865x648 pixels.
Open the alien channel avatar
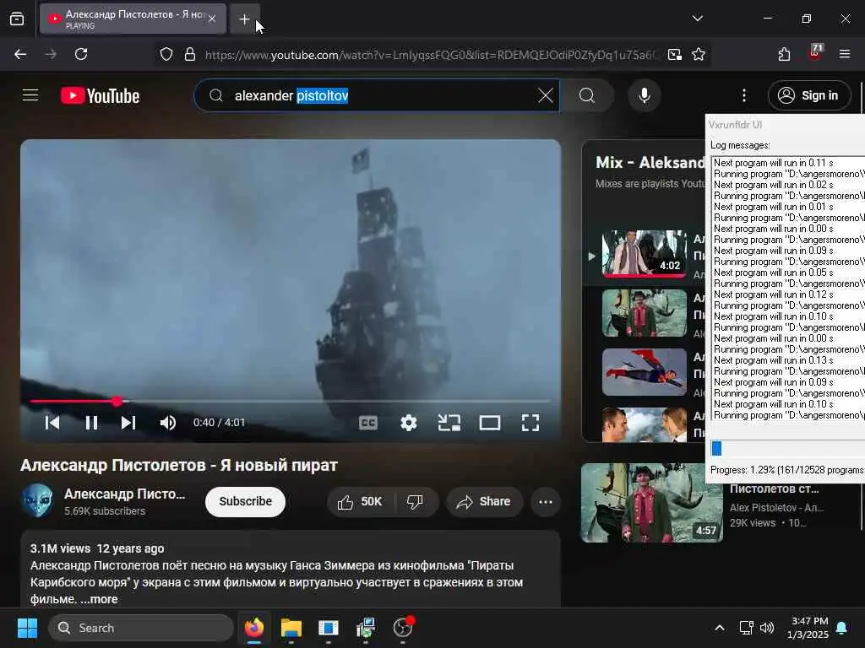pos(37,500)
